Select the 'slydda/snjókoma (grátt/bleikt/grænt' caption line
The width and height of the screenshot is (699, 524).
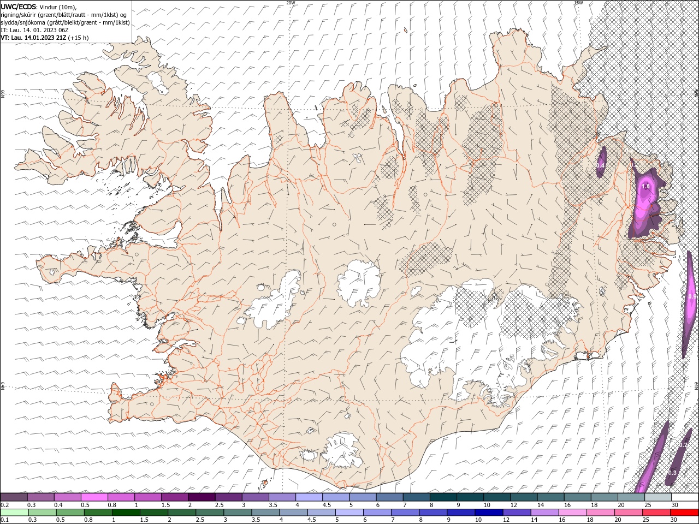coord(65,22)
